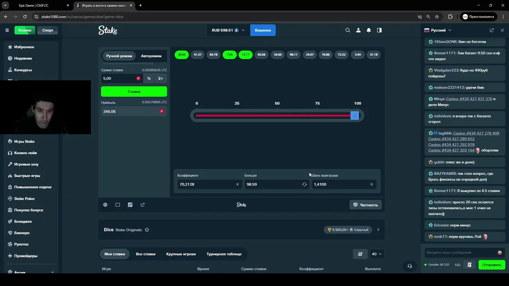Open the search magnifier icon
The image size is (509, 286).
click(x=348, y=30)
